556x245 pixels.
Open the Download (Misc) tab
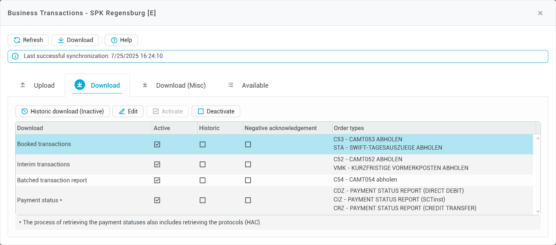(174, 86)
